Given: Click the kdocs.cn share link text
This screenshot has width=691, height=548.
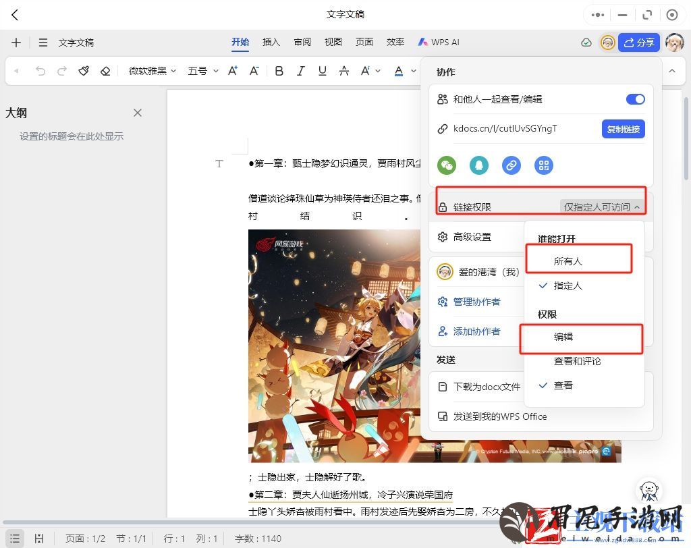Looking at the screenshot, I should [x=505, y=128].
